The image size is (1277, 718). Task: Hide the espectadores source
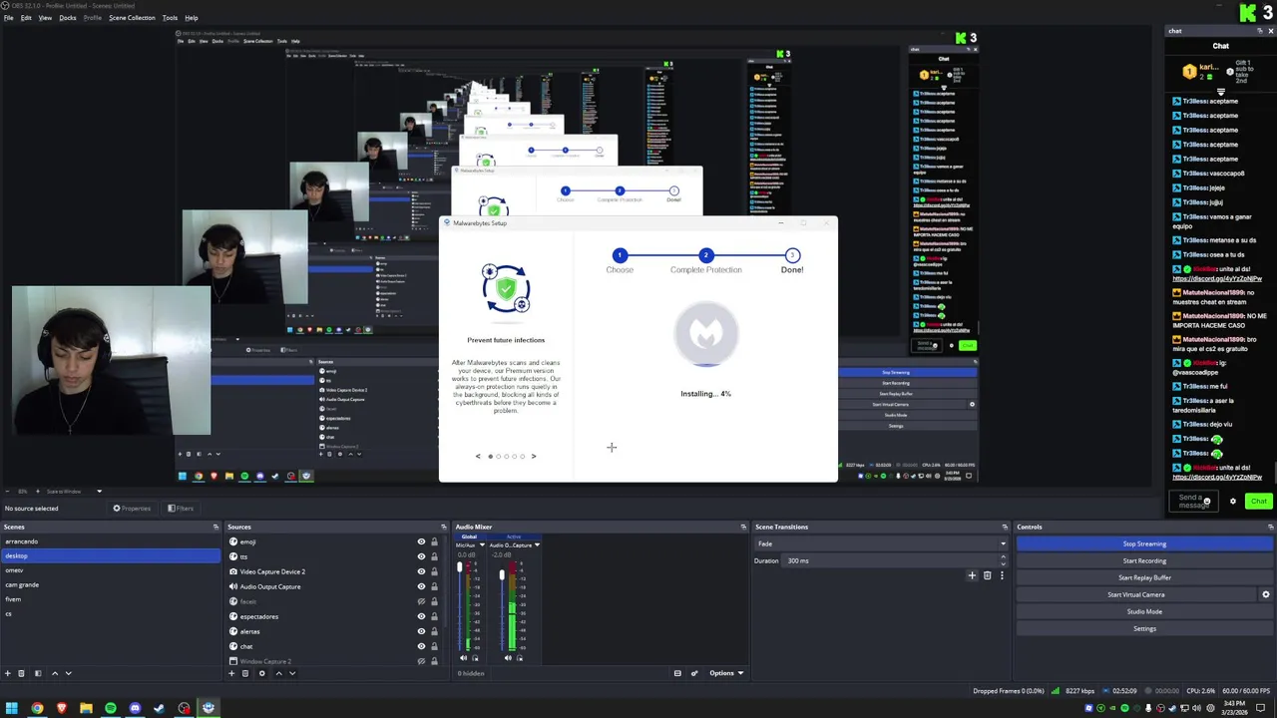click(421, 616)
